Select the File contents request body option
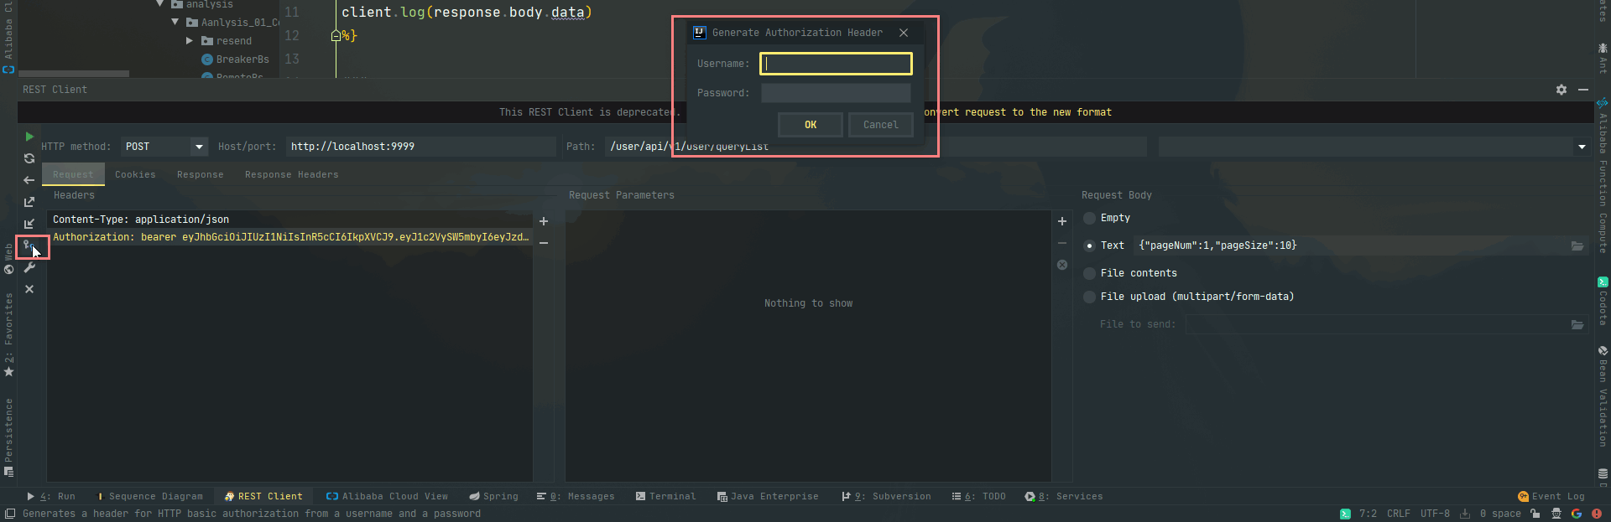The height and width of the screenshot is (522, 1611). [1089, 273]
